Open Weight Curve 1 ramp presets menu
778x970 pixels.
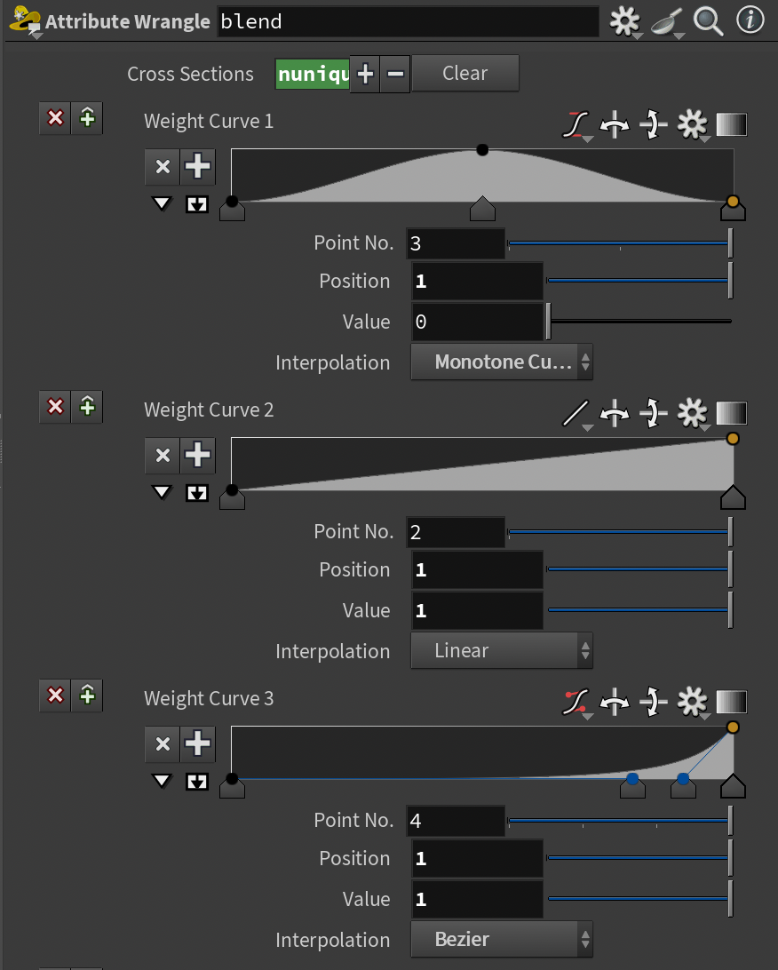(x=577, y=125)
